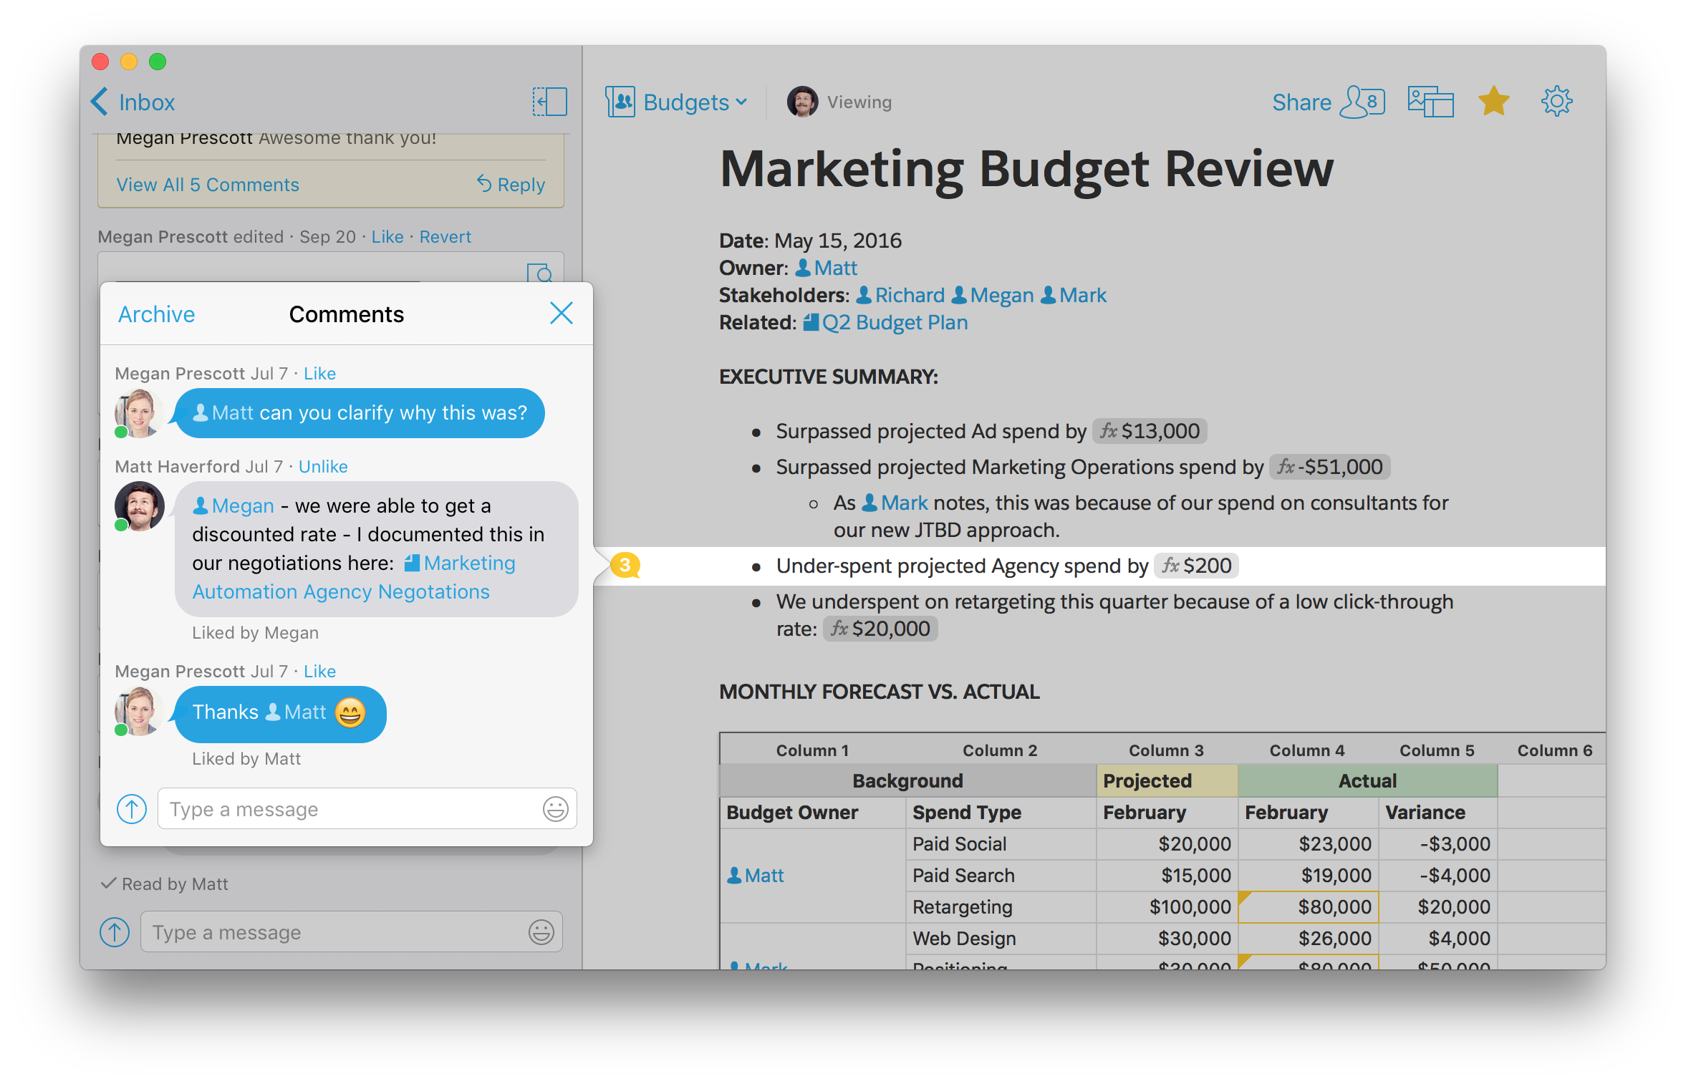This screenshot has width=1686, height=1084.
Task: Click the insert table and image icon
Action: pyautogui.click(x=1430, y=102)
